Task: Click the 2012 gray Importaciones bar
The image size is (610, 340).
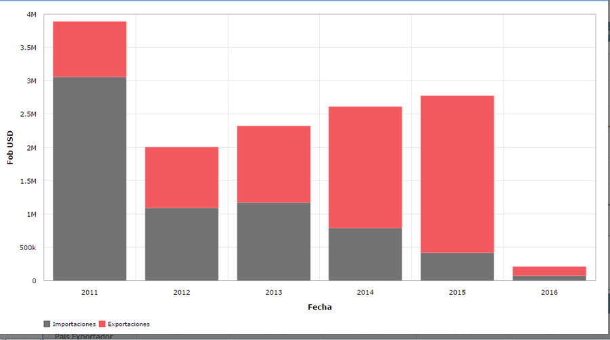Action: pyautogui.click(x=182, y=244)
